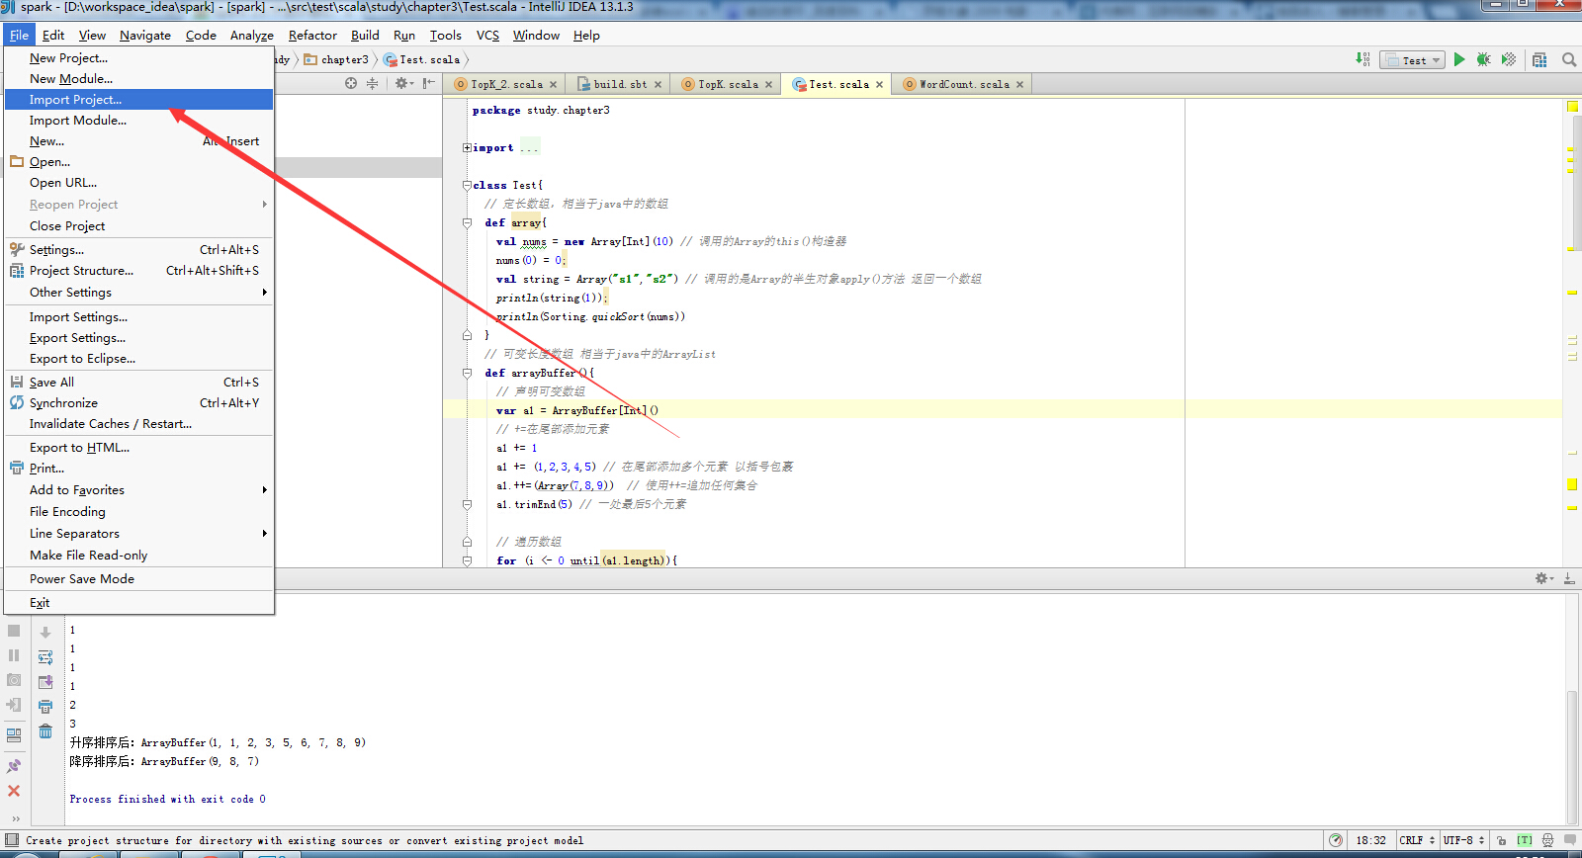Click the down-arrow icon in Run console
This screenshot has height=858, width=1582.
[x=45, y=633]
